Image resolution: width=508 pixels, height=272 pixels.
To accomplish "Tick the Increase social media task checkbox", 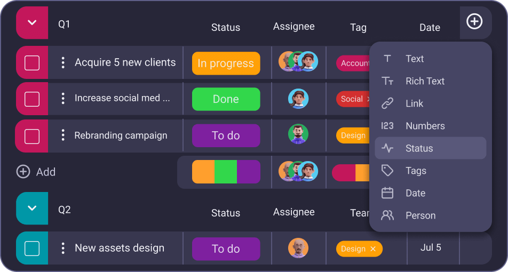I will click(32, 99).
